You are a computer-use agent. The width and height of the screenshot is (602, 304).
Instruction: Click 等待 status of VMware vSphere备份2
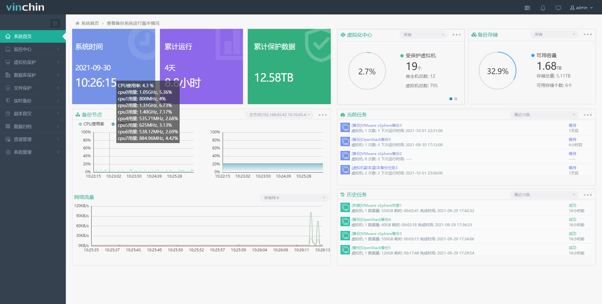pos(573,153)
